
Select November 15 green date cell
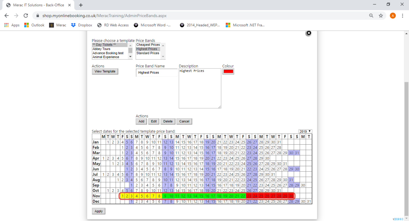tap(201, 196)
